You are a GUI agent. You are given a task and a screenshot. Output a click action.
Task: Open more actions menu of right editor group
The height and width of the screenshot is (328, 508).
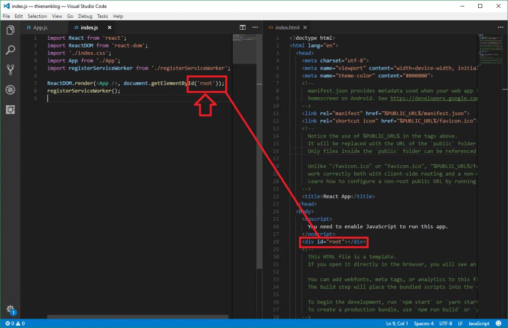point(500,27)
